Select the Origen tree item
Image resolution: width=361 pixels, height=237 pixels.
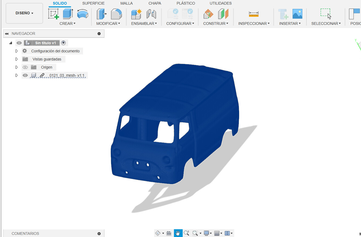click(x=47, y=67)
